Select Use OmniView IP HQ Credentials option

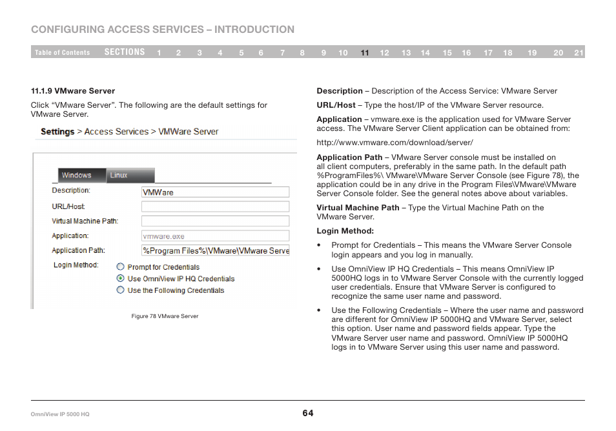tap(121, 278)
